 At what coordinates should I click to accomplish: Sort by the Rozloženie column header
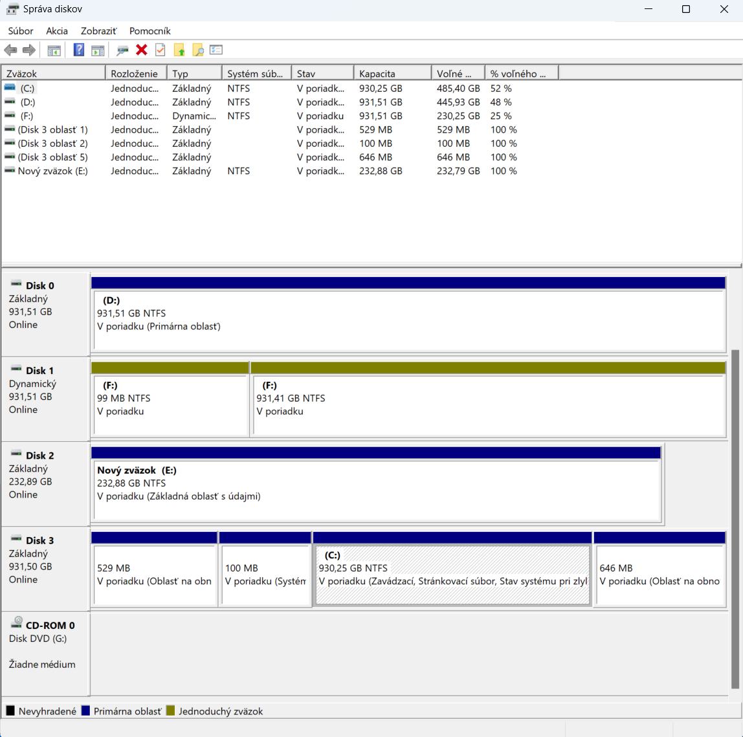[136, 73]
